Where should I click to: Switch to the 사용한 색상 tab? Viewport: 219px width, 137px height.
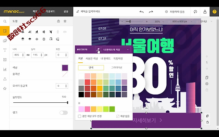point(92,59)
